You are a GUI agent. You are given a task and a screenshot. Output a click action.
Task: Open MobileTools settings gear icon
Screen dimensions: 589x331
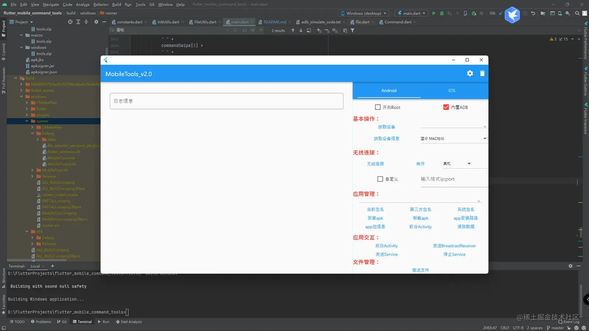point(470,74)
